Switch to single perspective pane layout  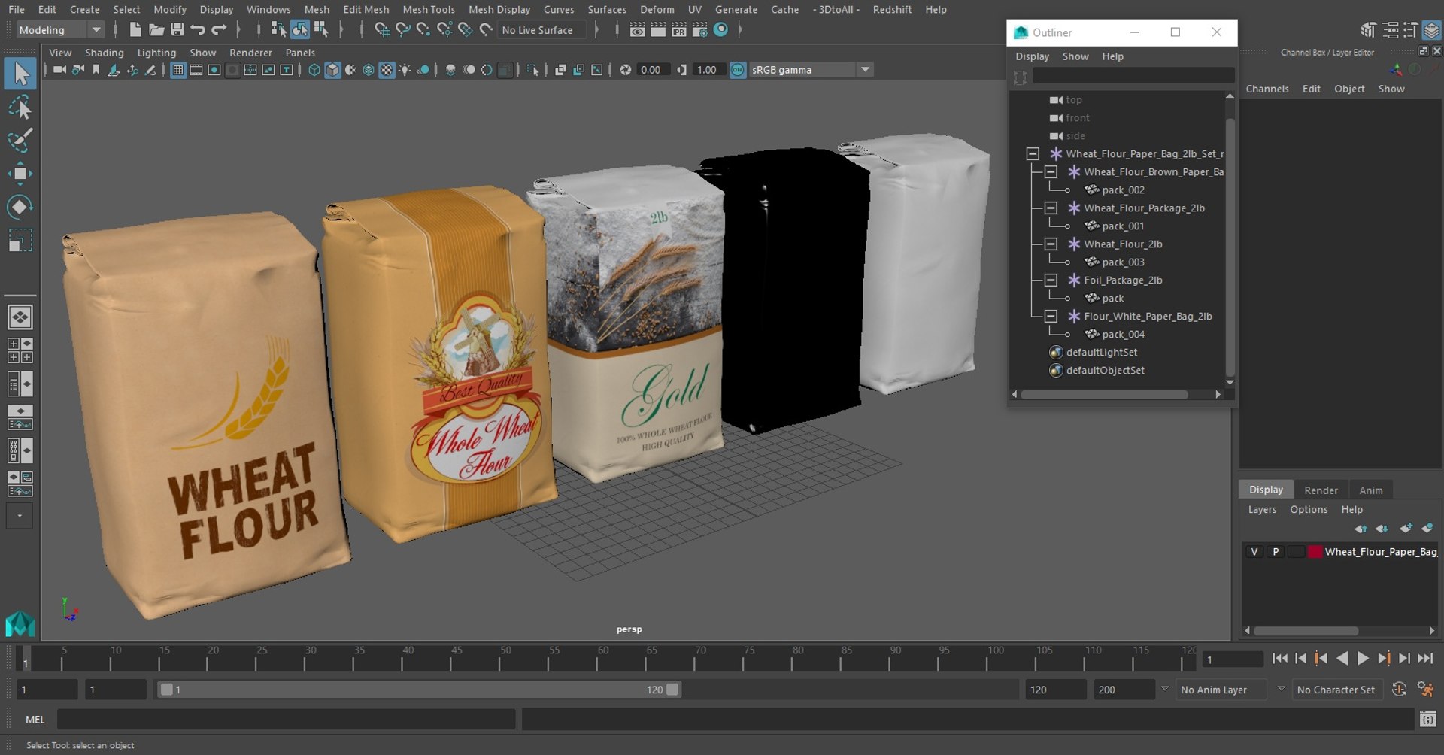(x=20, y=317)
